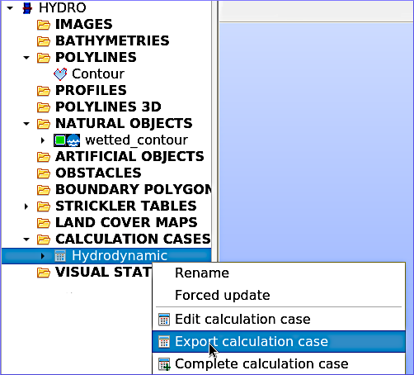This screenshot has height=375, width=414.
Task: Select the STRICKLER TABLES tree label
Action: coord(126,206)
